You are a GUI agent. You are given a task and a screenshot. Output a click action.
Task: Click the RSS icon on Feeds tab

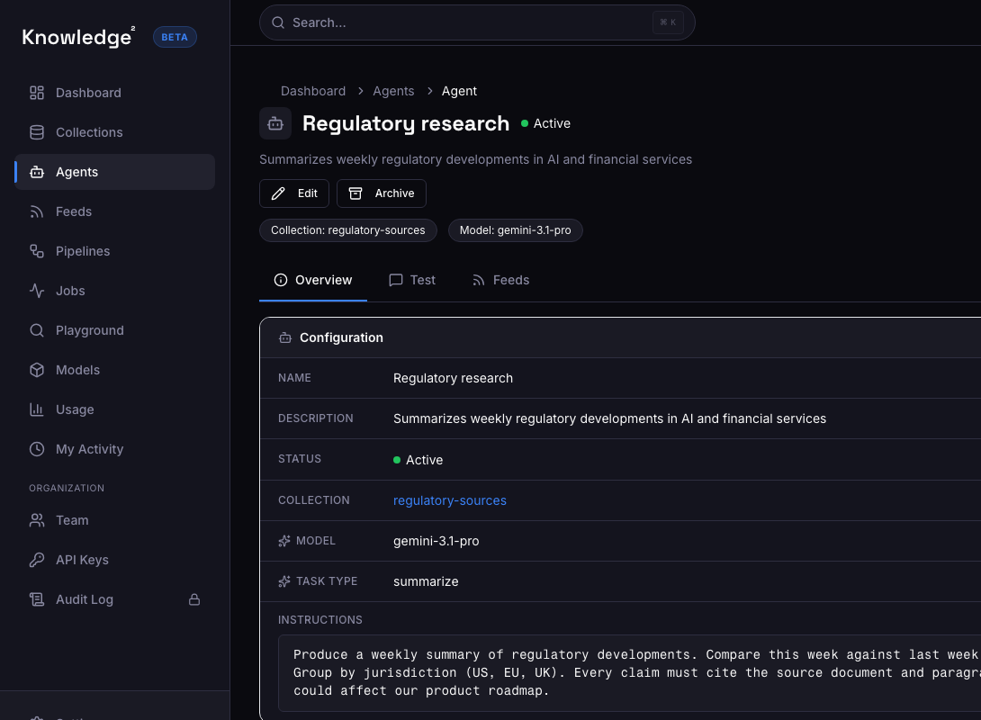pos(479,280)
